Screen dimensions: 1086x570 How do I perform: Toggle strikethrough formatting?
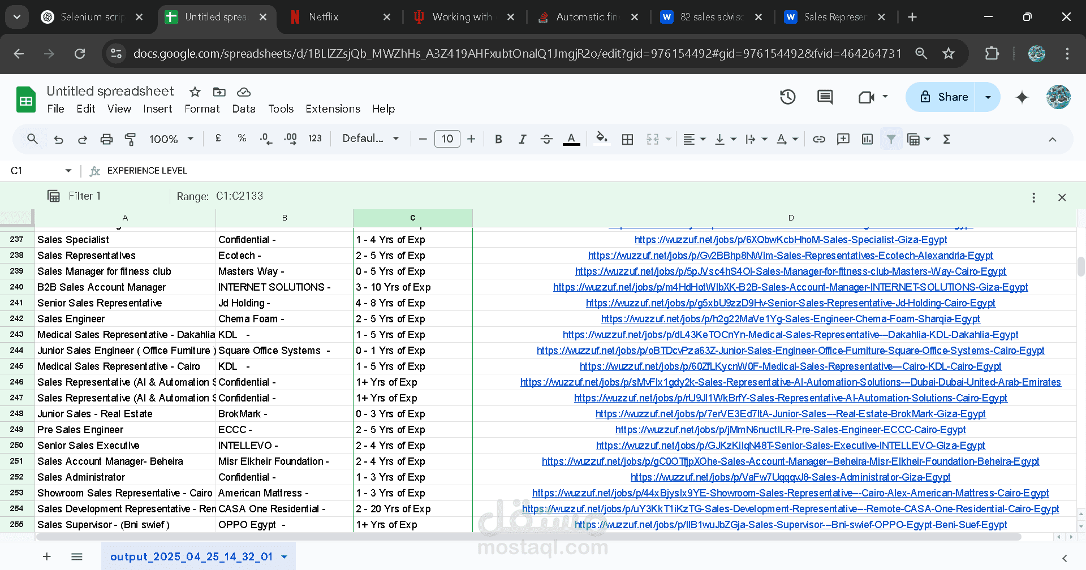pos(546,139)
